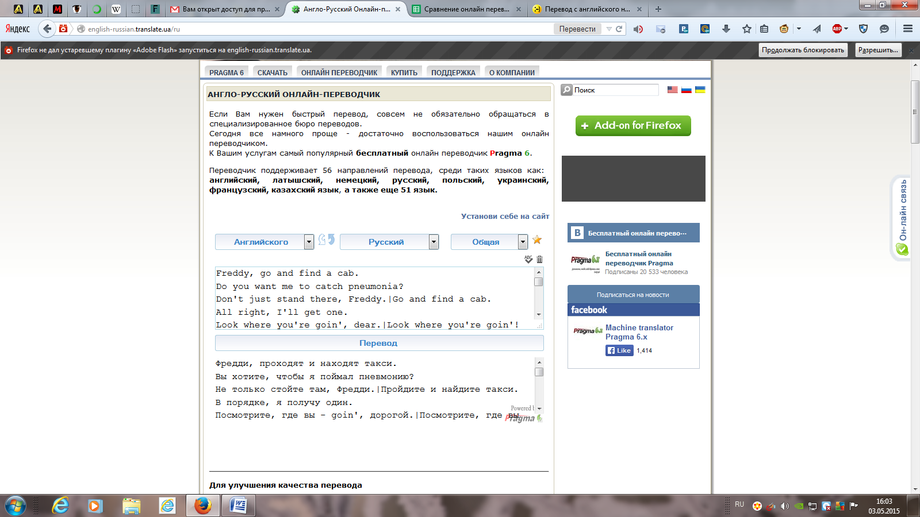920x517 pixels.
Task: Open the Machine translator Pragma 6.x link
Action: coord(639,332)
